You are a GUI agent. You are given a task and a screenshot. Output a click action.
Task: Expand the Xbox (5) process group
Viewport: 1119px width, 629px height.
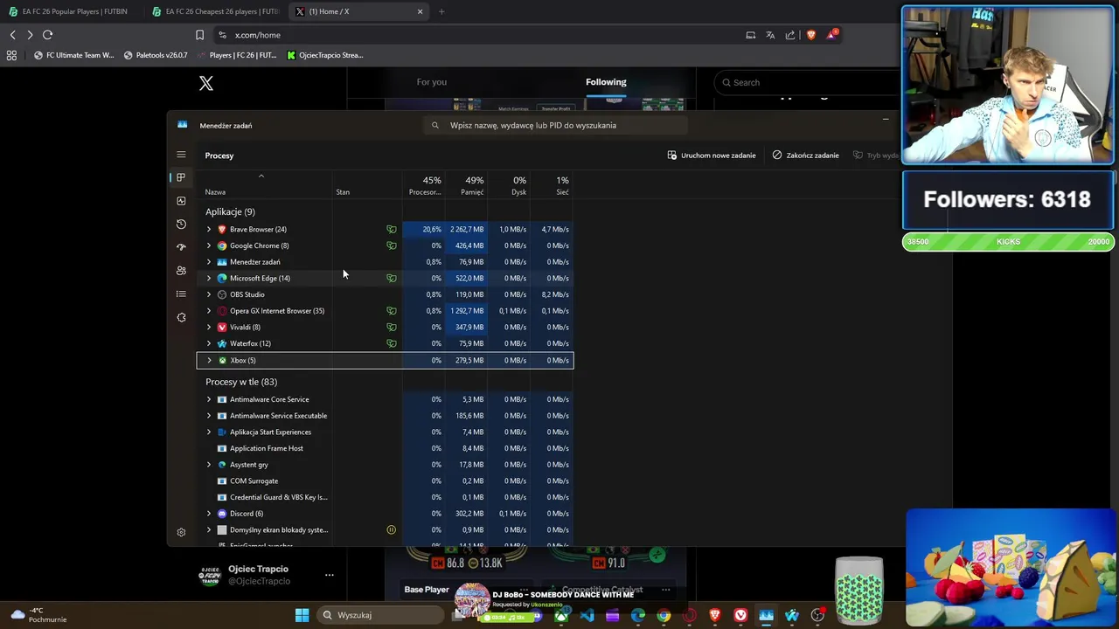tap(209, 360)
